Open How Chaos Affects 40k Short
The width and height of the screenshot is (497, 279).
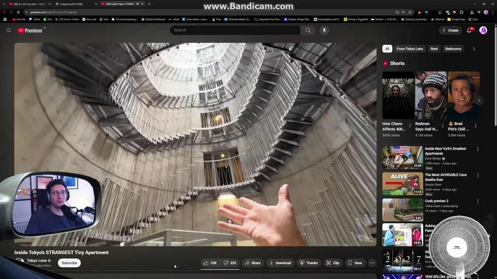tap(398, 95)
